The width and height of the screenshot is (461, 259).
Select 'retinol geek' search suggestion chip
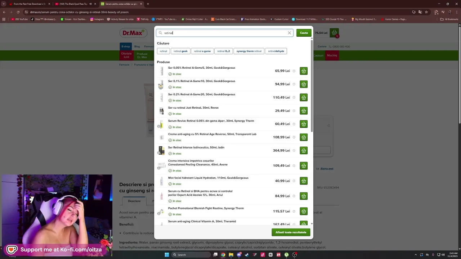pyautogui.click(x=180, y=51)
